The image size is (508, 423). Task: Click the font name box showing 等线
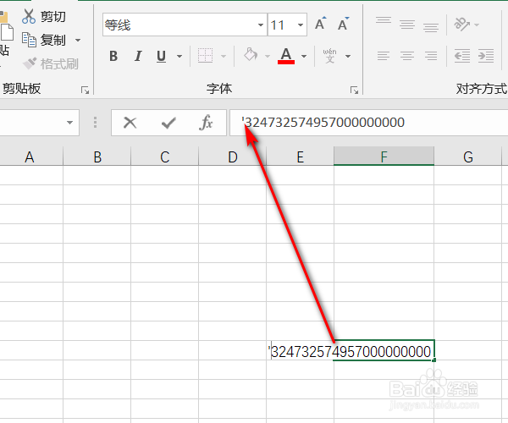180,25
